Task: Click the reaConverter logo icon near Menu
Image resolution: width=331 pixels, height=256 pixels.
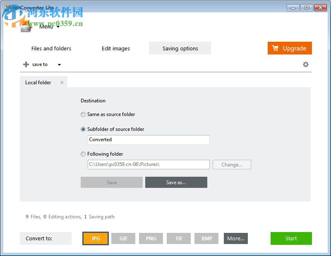Action: 26,27
